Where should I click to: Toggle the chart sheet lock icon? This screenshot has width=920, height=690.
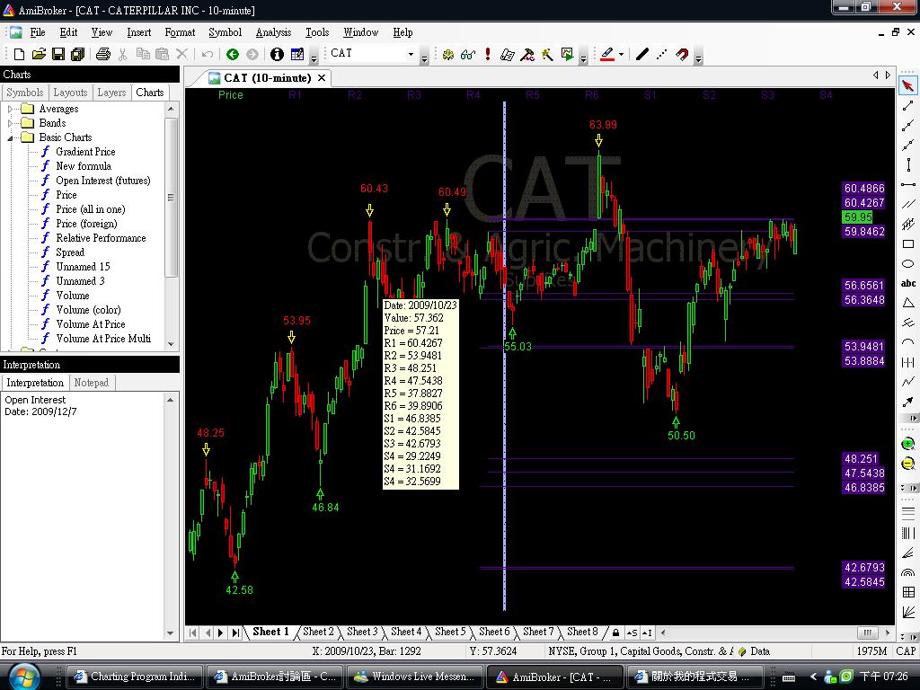click(x=615, y=632)
